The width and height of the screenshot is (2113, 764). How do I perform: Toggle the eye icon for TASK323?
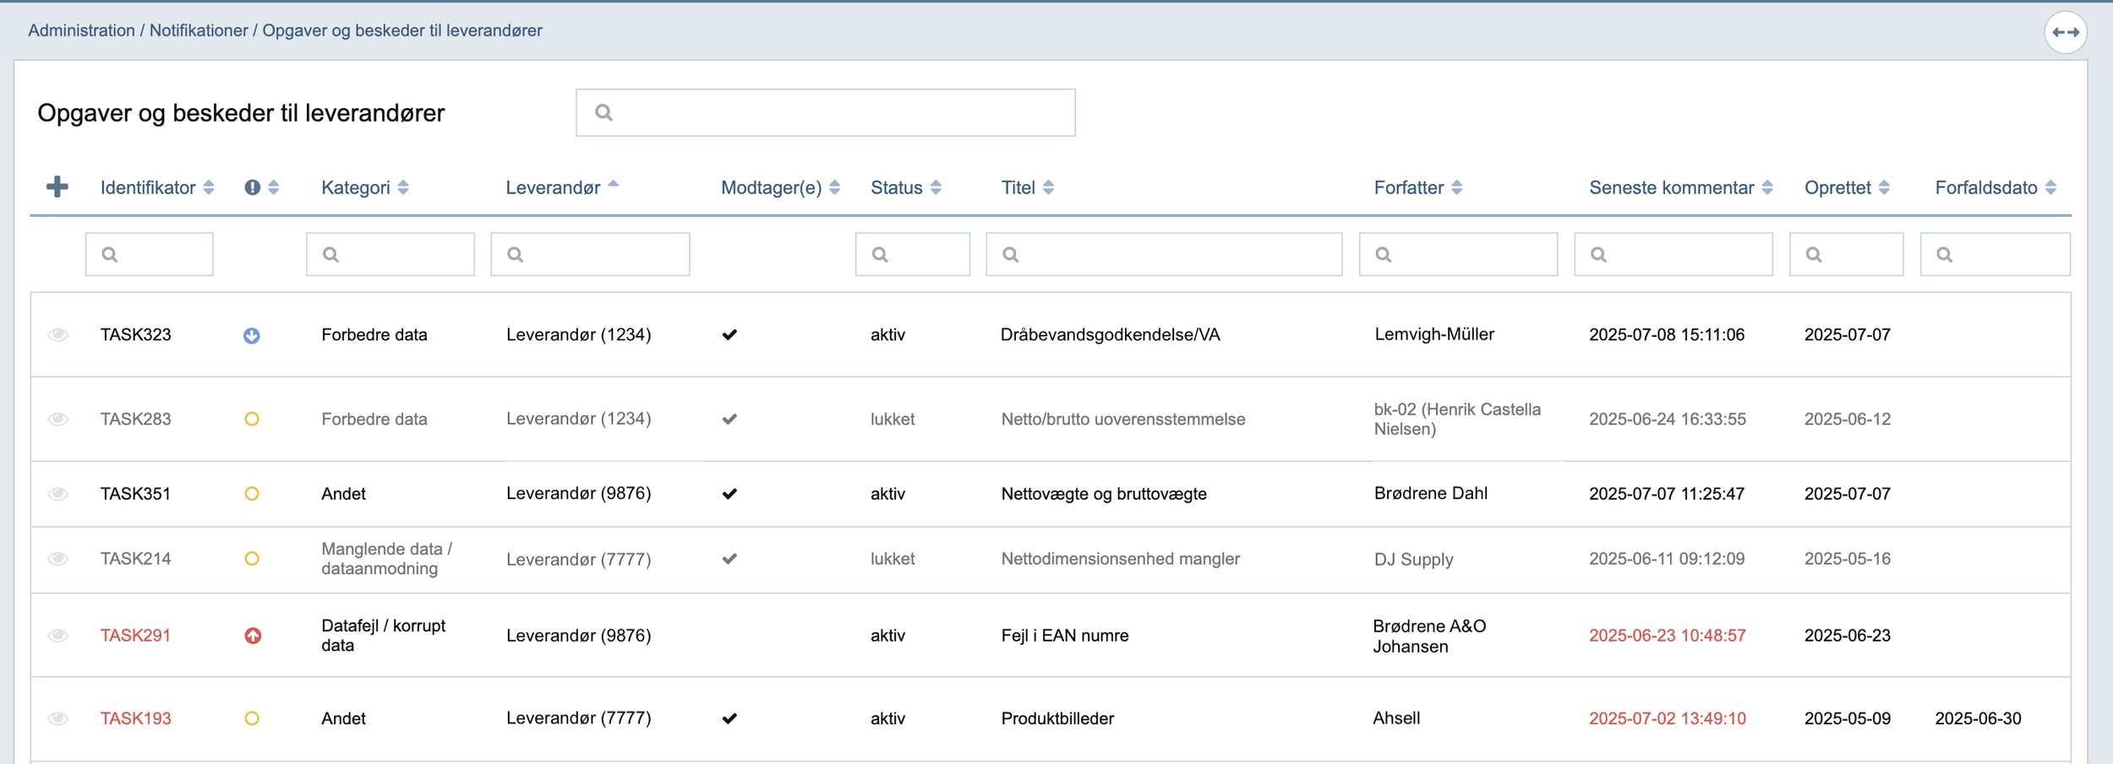(57, 335)
